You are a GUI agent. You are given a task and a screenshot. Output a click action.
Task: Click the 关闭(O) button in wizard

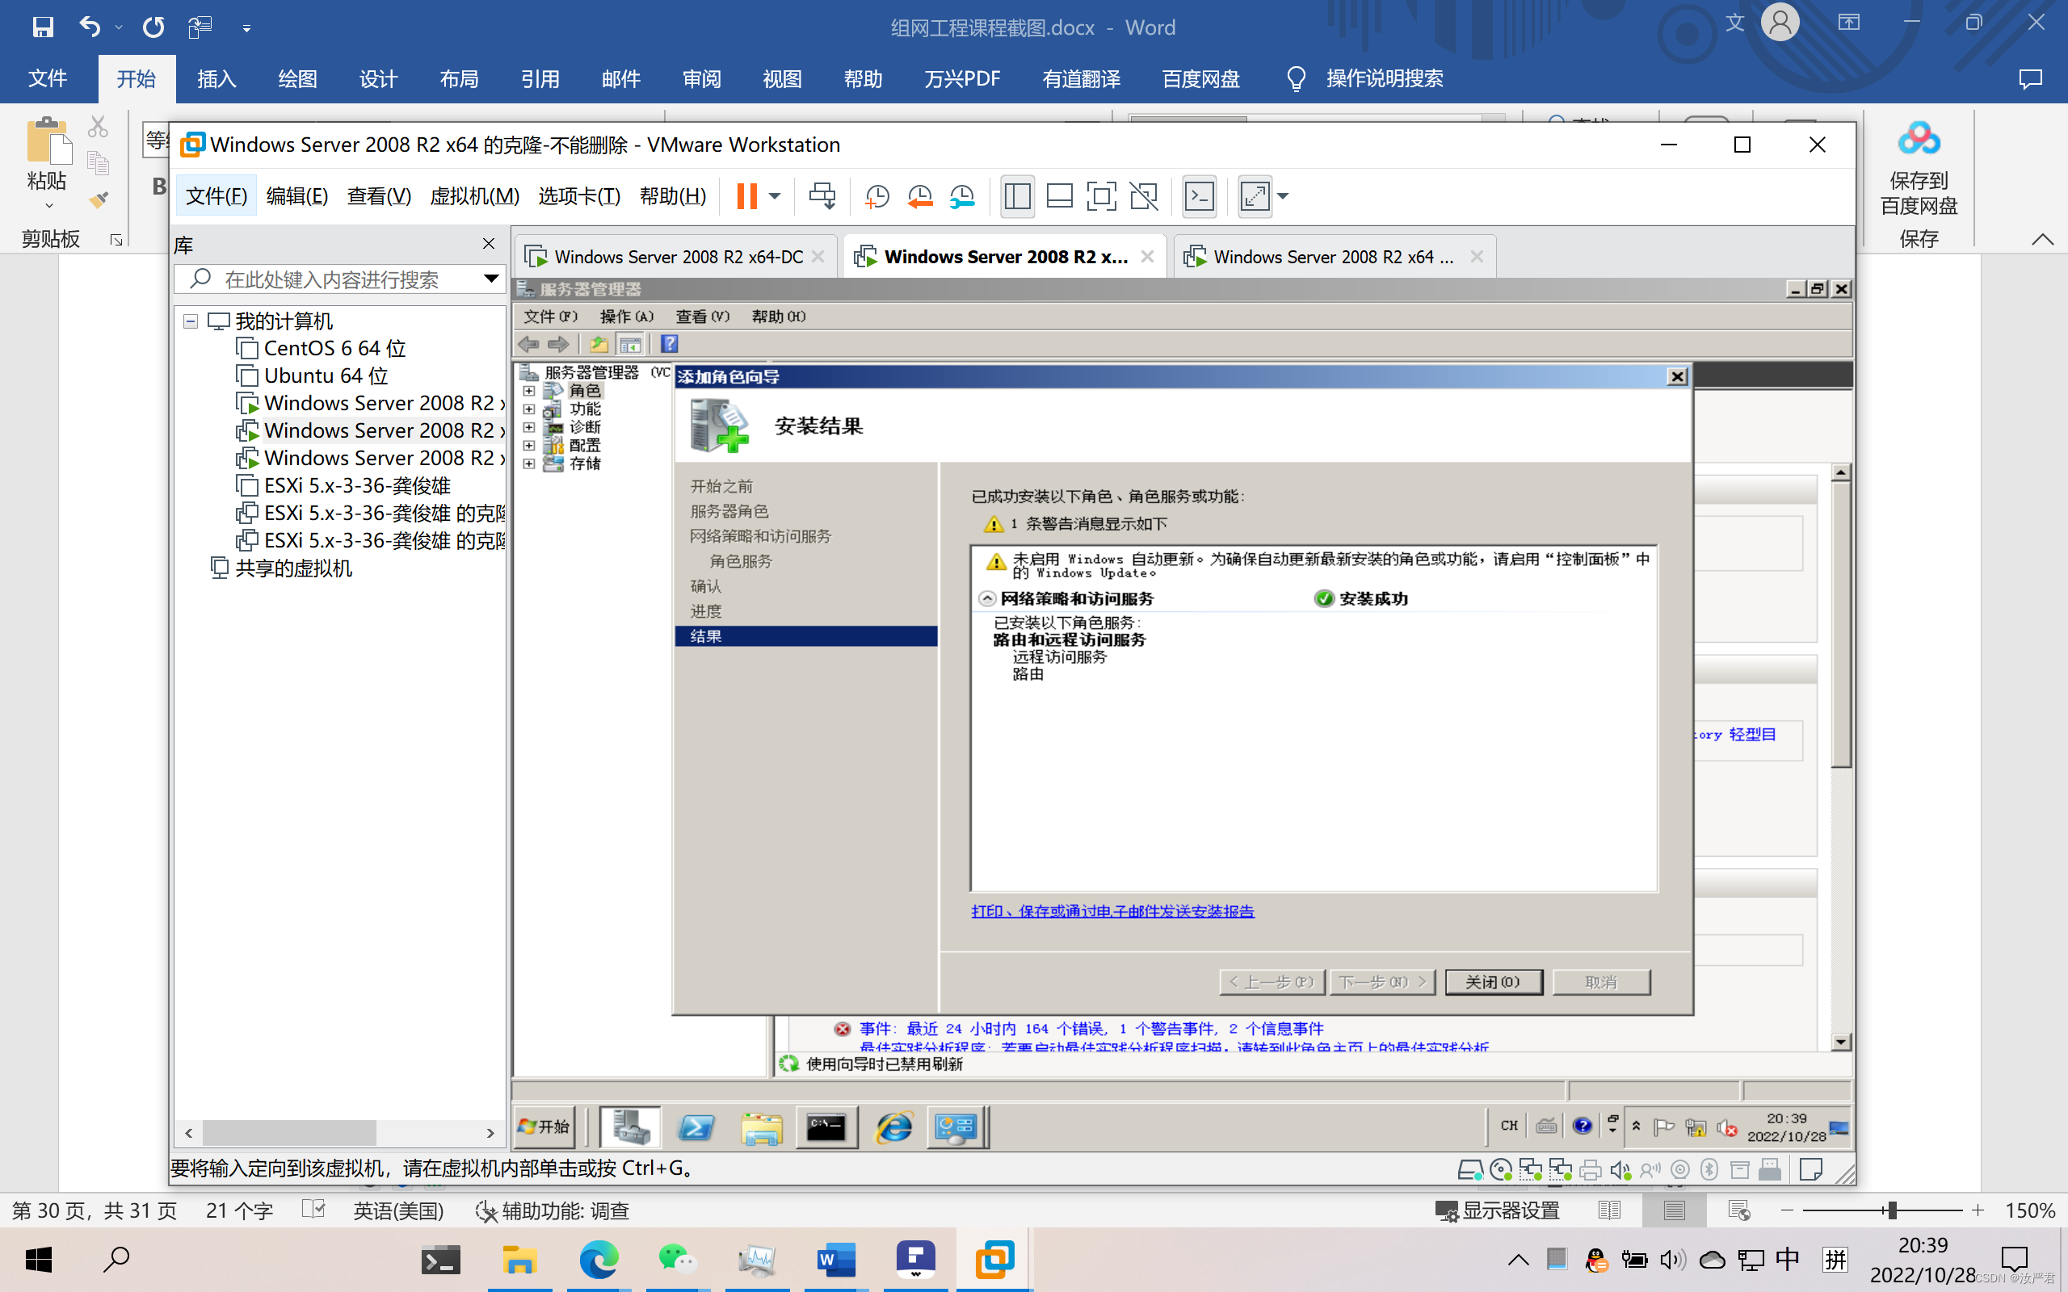click(x=1493, y=982)
